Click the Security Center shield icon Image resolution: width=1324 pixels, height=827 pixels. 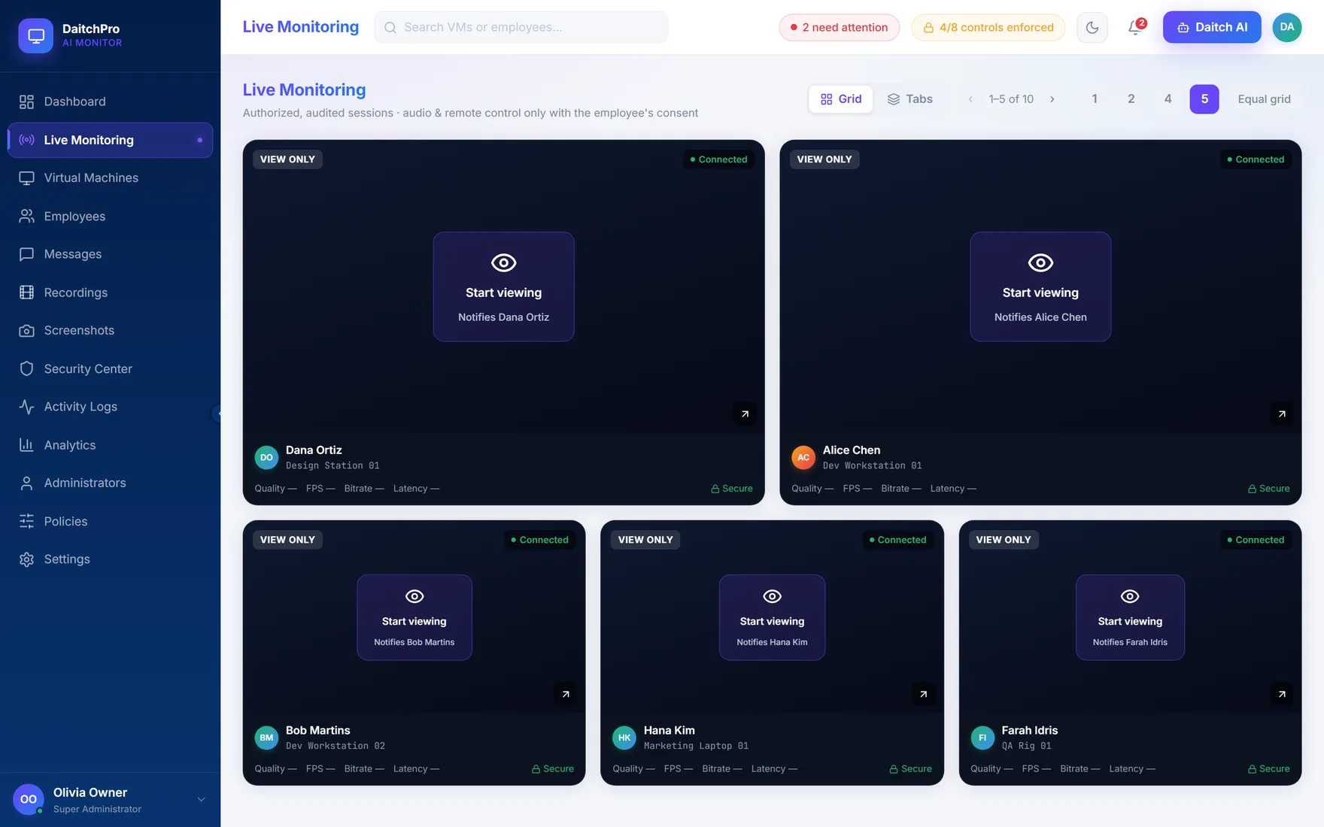click(26, 369)
